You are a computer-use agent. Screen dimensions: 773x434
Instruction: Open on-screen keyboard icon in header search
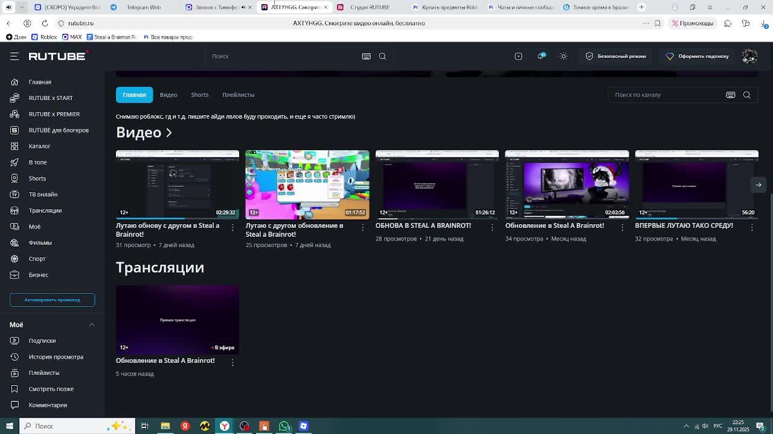tap(366, 56)
